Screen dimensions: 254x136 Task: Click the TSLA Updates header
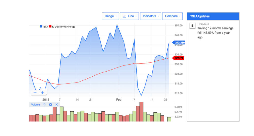[x=213, y=16]
